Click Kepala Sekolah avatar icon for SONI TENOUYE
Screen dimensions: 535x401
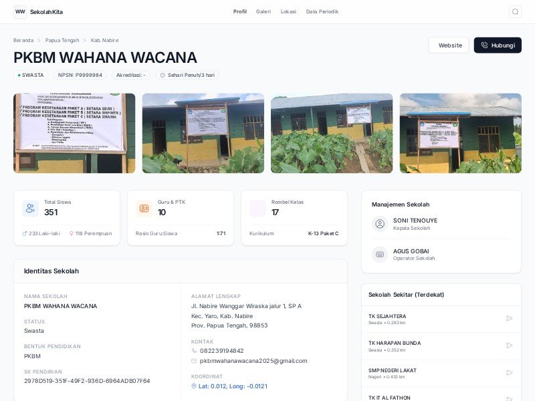[380, 224]
